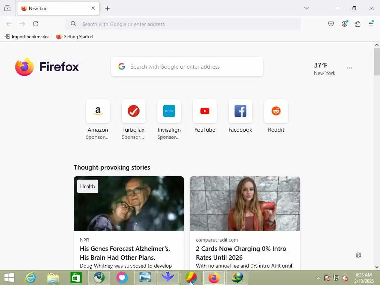Open Import bookmarks bookmark item

(x=28, y=37)
